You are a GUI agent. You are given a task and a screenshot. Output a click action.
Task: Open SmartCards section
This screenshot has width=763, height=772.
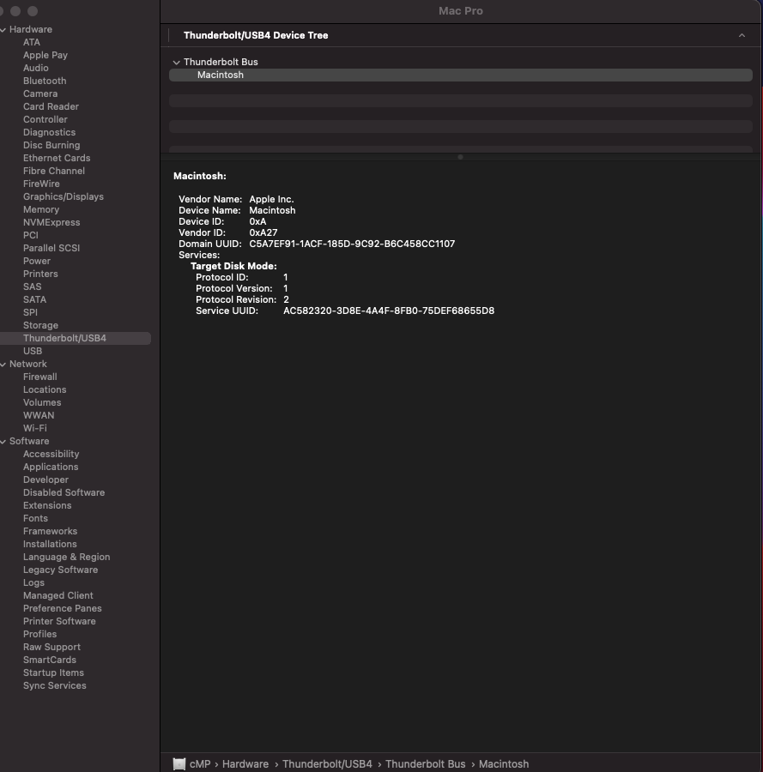pos(49,660)
